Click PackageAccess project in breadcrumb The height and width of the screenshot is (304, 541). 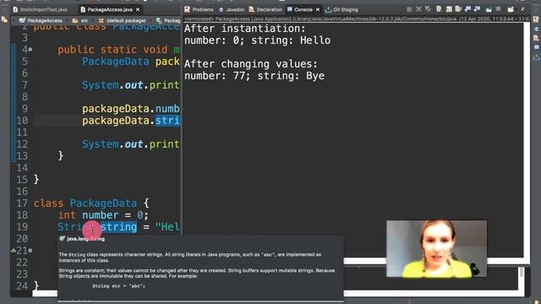(x=45, y=20)
